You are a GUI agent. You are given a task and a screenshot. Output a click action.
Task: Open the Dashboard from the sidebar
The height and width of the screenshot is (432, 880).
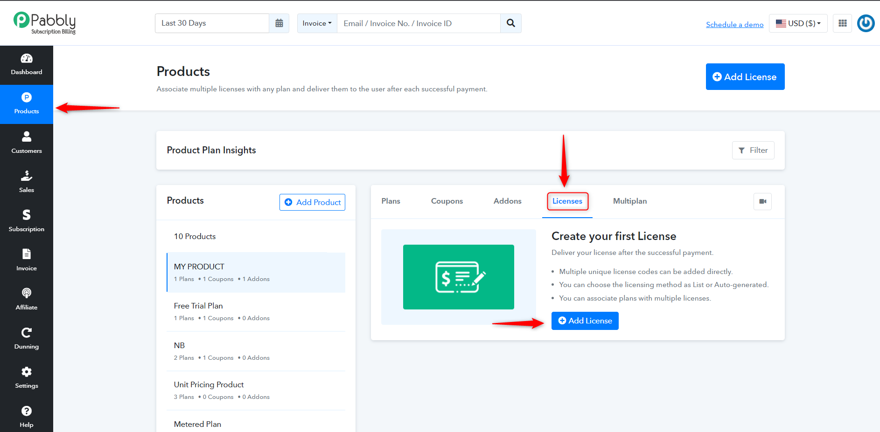point(27,65)
